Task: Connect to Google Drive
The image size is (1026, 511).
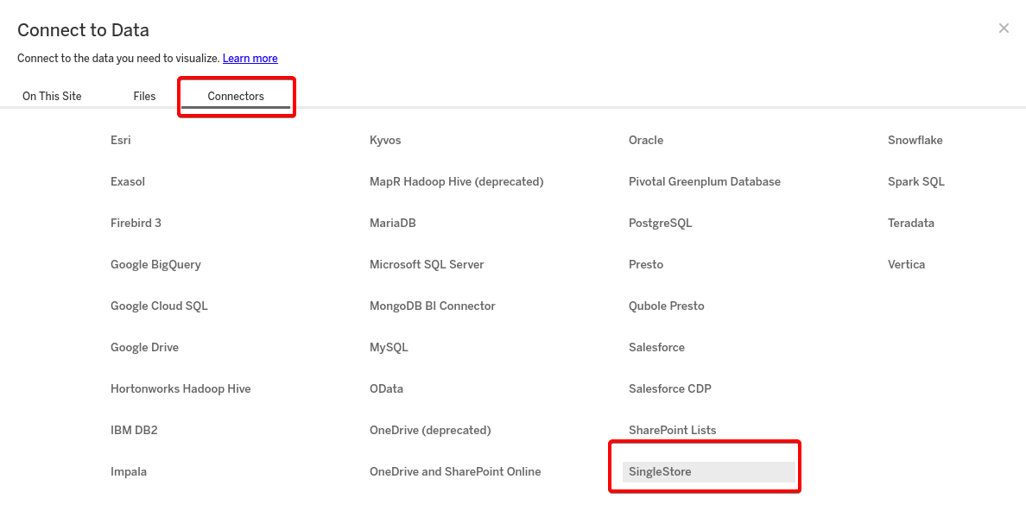Action: (x=144, y=347)
